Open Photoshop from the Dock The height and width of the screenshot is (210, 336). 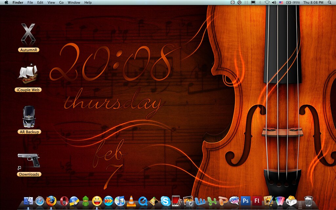coord(245,201)
